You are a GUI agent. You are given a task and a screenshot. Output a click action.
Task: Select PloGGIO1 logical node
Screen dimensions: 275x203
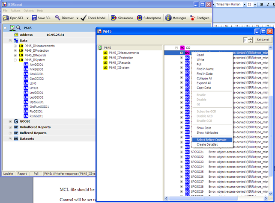click(x=36, y=112)
